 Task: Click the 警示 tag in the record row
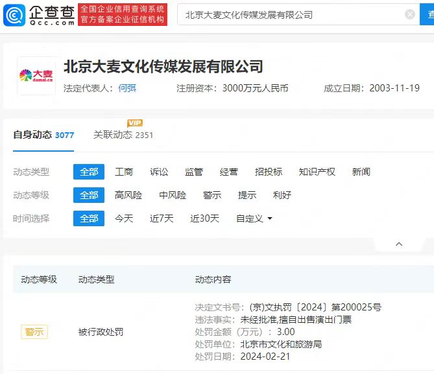34,332
